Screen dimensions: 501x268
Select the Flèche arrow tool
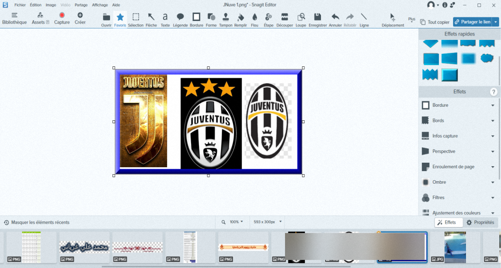click(x=151, y=20)
